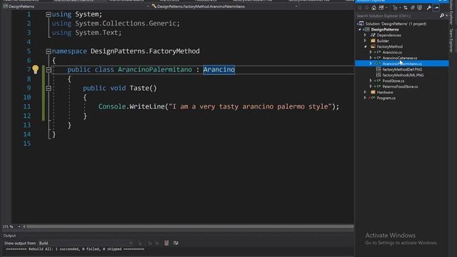Screen dimensions: 457x257
Task: Click the Switch Views icon in Solution Explorer
Action: tap(381, 8)
